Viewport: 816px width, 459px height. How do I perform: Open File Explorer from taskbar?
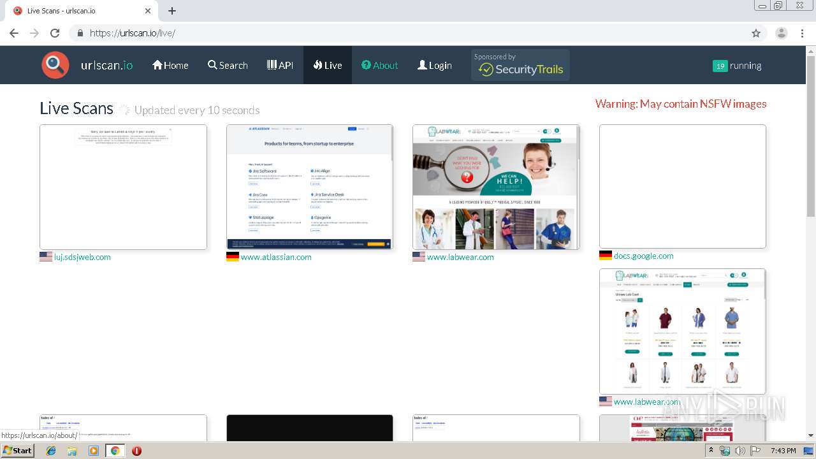(72, 451)
